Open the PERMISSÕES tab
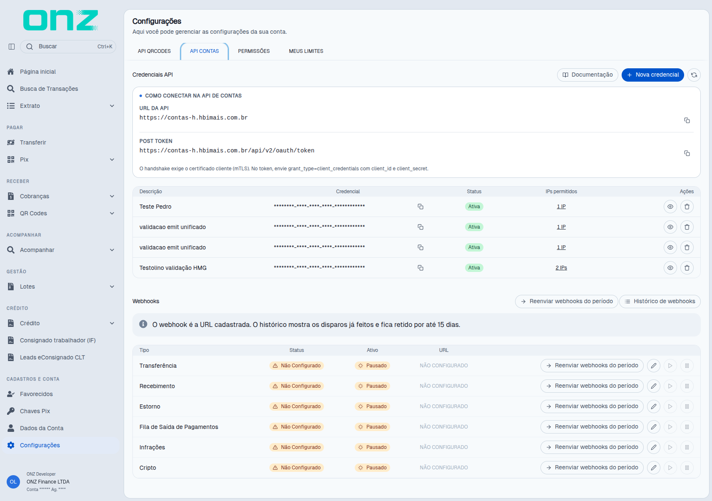This screenshot has width=712, height=501. [254, 51]
